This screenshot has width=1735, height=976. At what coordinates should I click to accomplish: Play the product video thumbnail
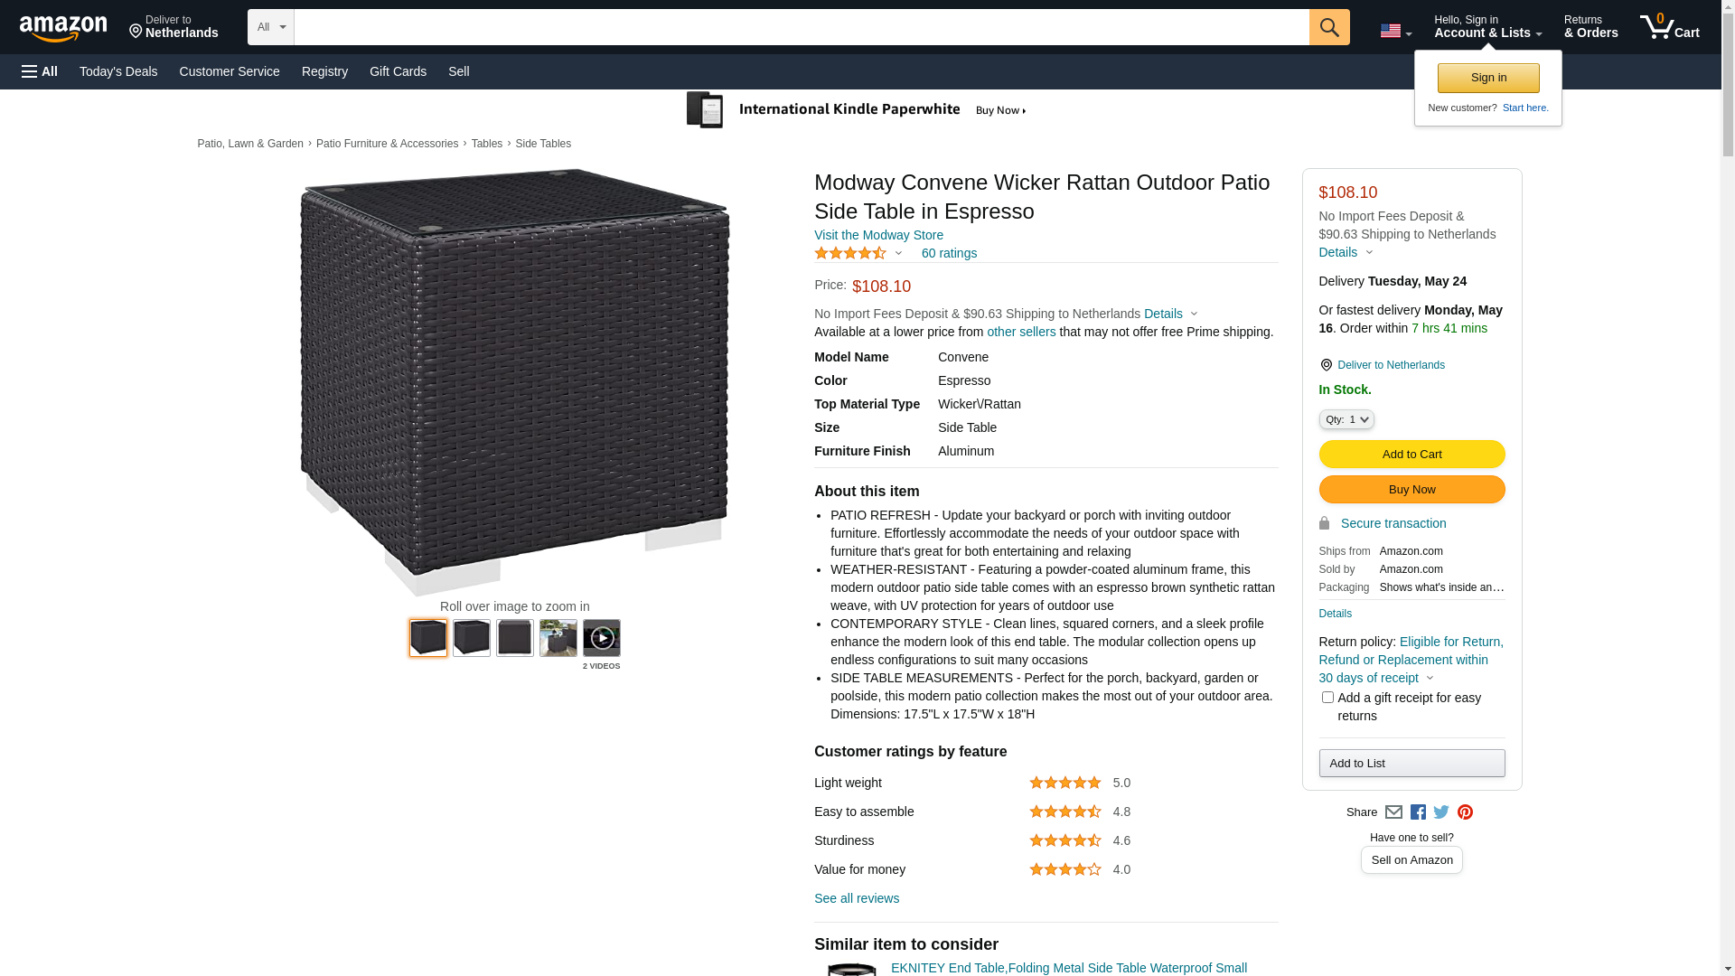[x=602, y=638]
